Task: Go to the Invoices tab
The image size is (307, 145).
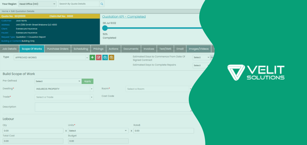Action: [149, 49]
